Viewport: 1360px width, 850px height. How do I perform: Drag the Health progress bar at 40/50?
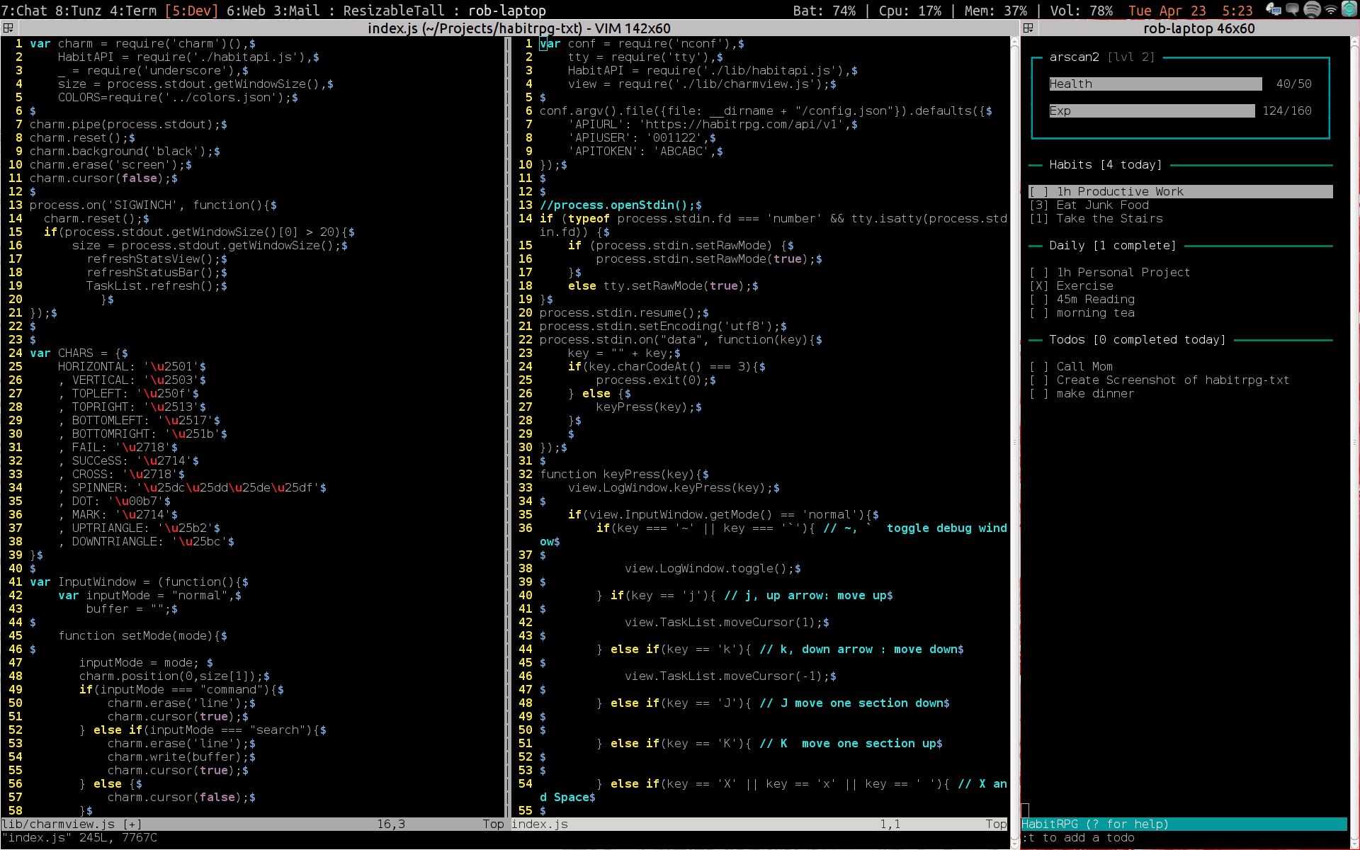point(1155,84)
